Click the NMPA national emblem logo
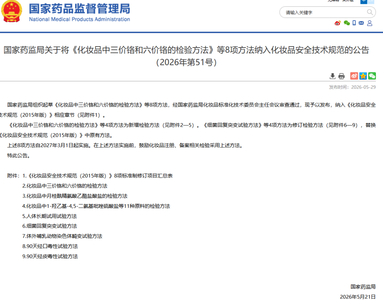Screen dimensions: 383x300 point(11,11)
